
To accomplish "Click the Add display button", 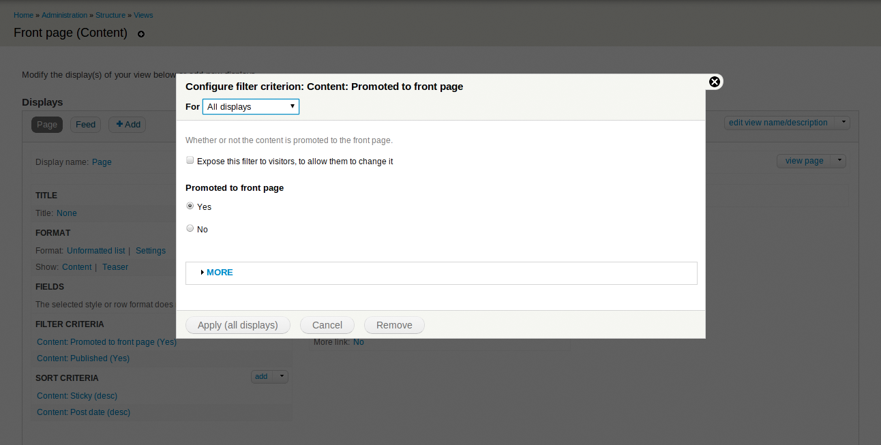I will [x=128, y=125].
